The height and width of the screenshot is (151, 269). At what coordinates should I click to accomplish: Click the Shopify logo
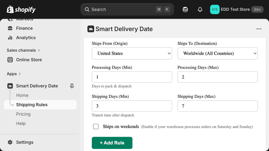pyautogui.click(x=21, y=9)
